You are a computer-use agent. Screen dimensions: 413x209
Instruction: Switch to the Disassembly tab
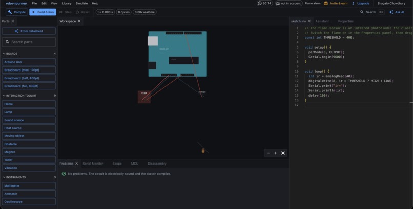pos(157,164)
